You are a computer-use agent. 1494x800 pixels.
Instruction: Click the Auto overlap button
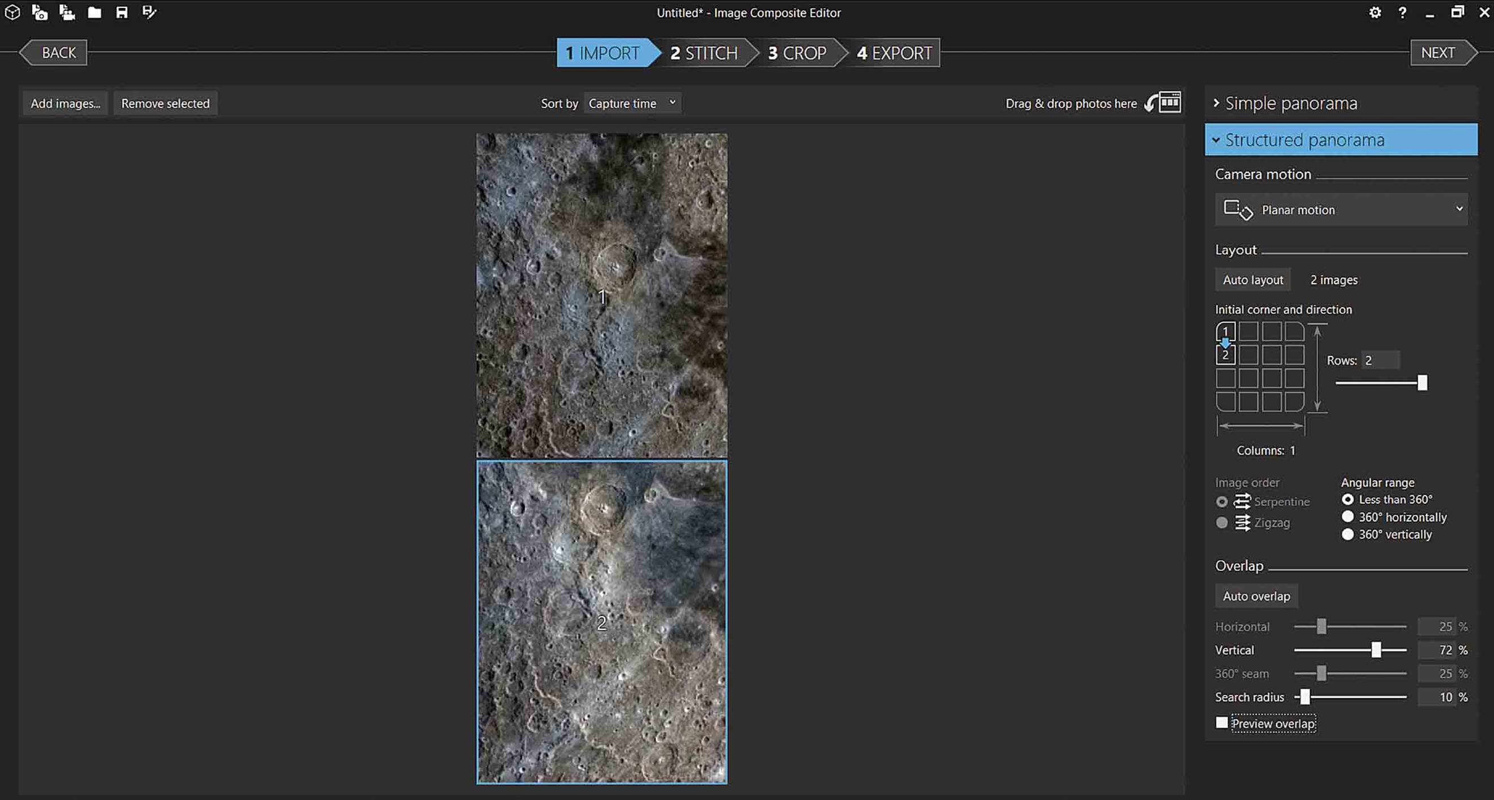[1256, 596]
